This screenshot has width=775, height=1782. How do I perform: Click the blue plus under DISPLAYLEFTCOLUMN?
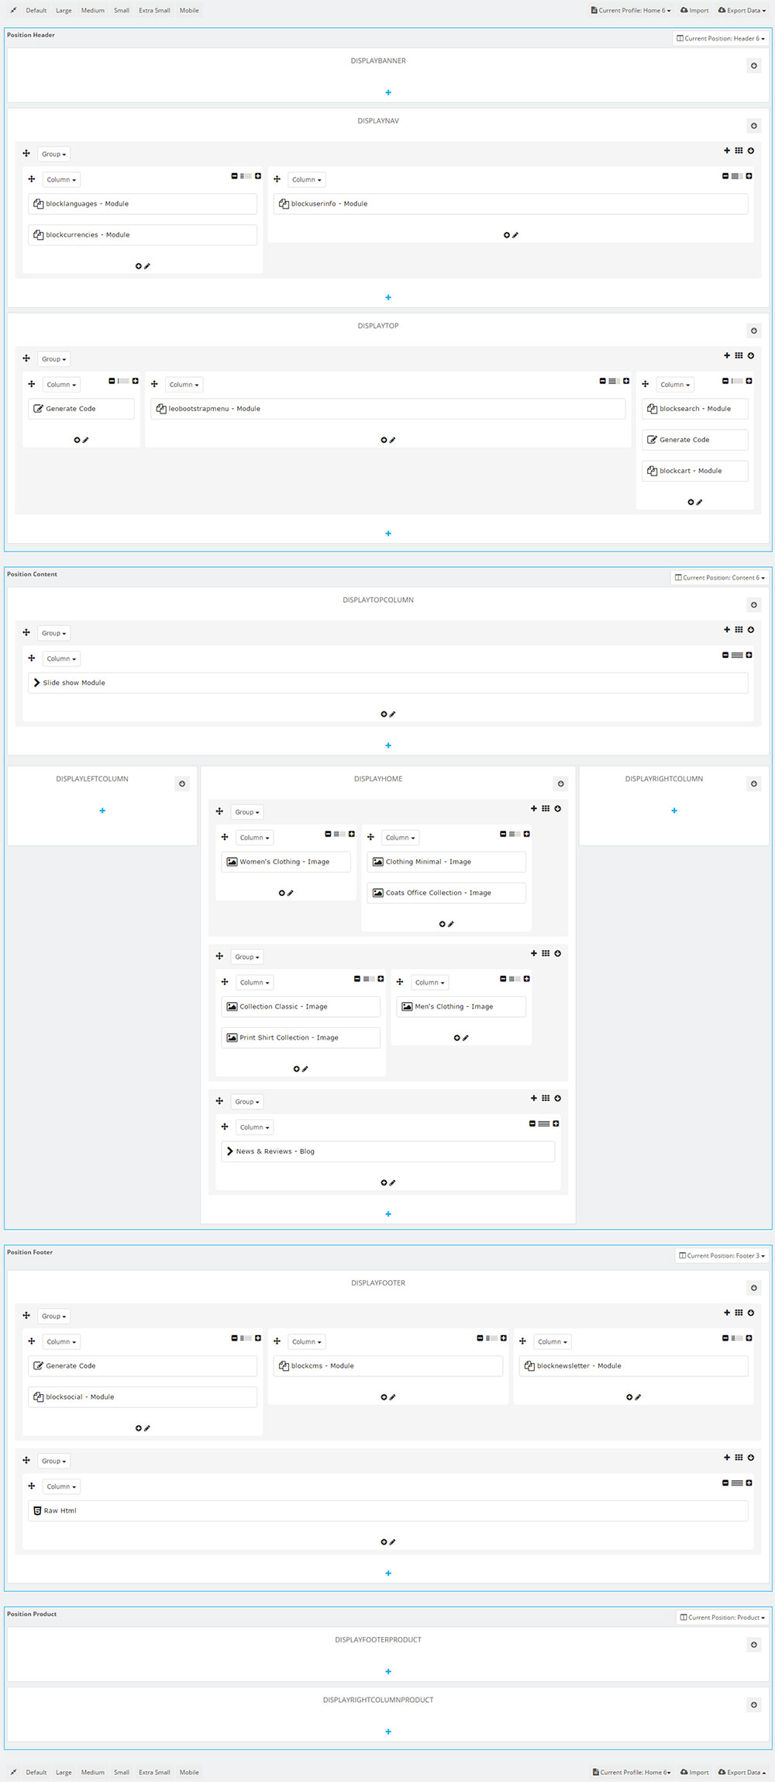pos(102,811)
